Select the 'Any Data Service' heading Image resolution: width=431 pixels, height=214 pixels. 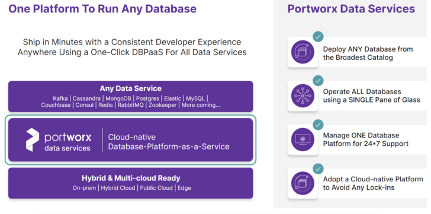pyautogui.click(x=131, y=88)
